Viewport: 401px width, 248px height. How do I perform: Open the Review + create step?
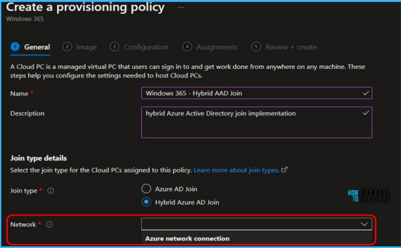point(284,47)
